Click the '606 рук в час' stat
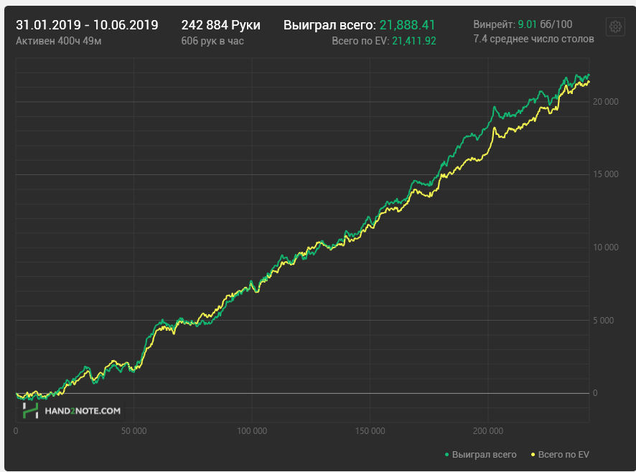This screenshot has width=636, height=472. (212, 41)
